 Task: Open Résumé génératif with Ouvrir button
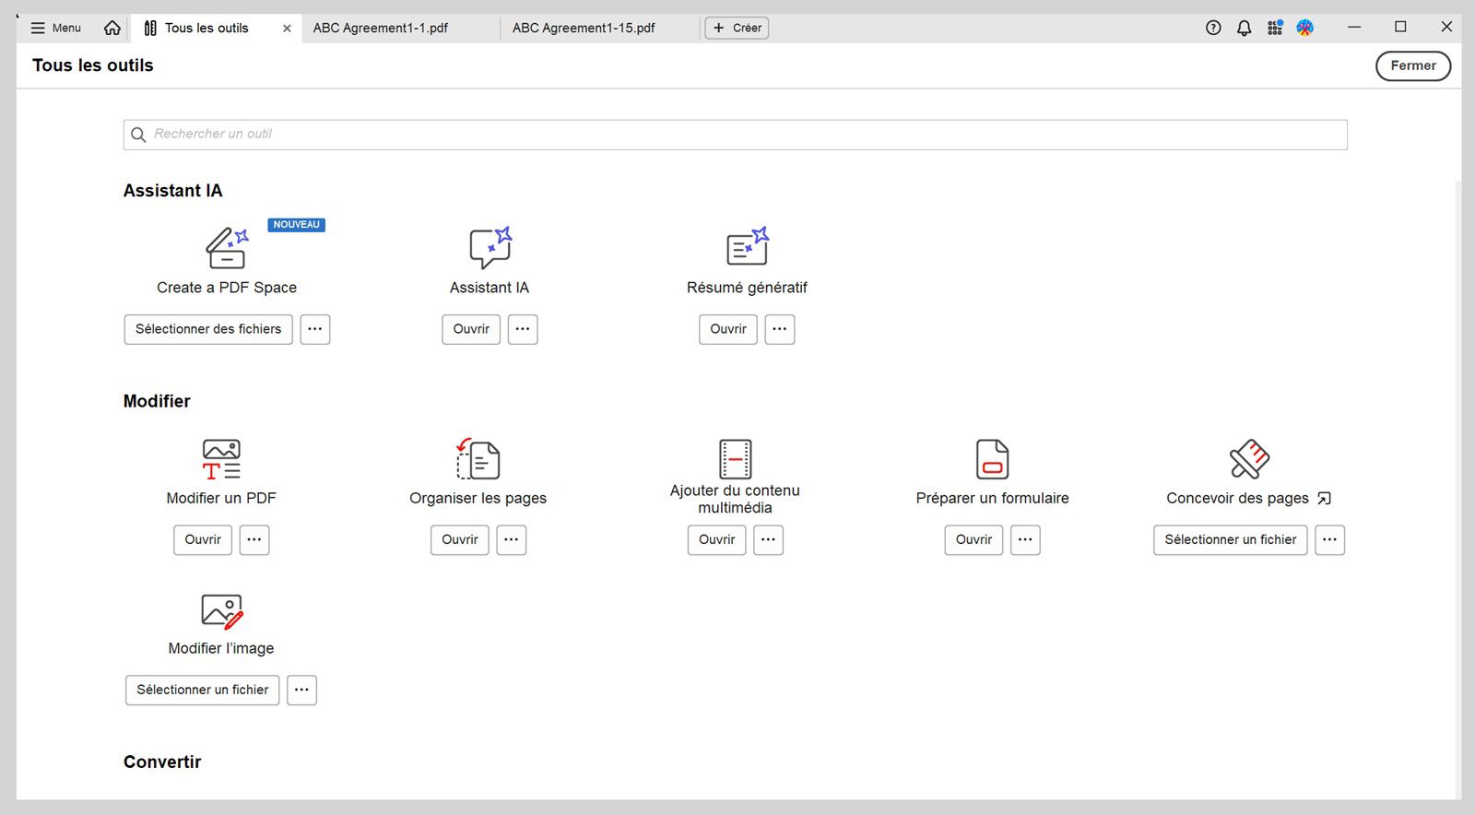[x=728, y=329]
